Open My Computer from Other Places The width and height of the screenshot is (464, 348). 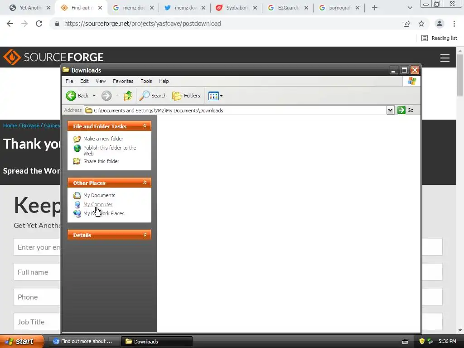(98, 204)
